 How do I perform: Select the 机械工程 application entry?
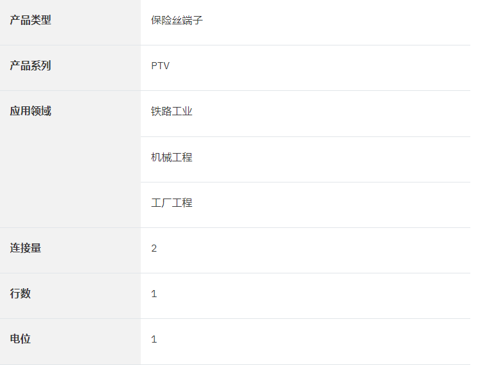(171, 157)
